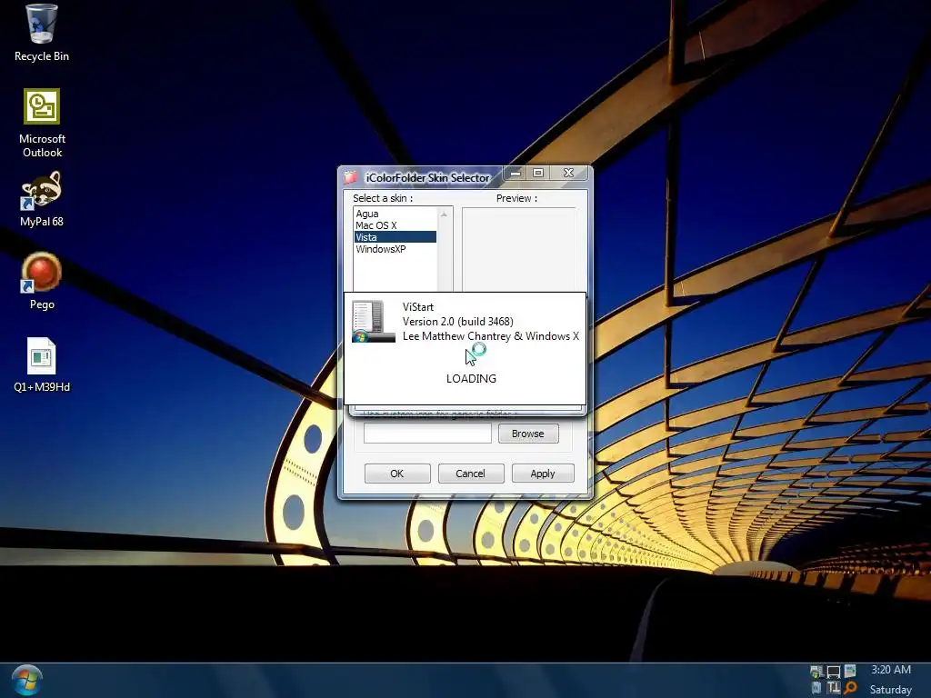The image size is (931, 698).
Task: Click the LOADING text in ViStart splash
Action: click(x=471, y=379)
